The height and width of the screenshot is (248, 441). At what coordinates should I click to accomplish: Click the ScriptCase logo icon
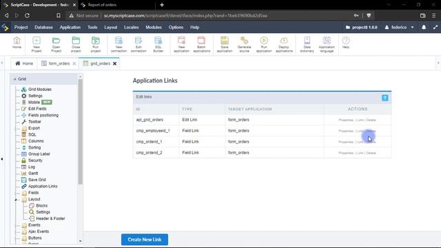(5, 28)
